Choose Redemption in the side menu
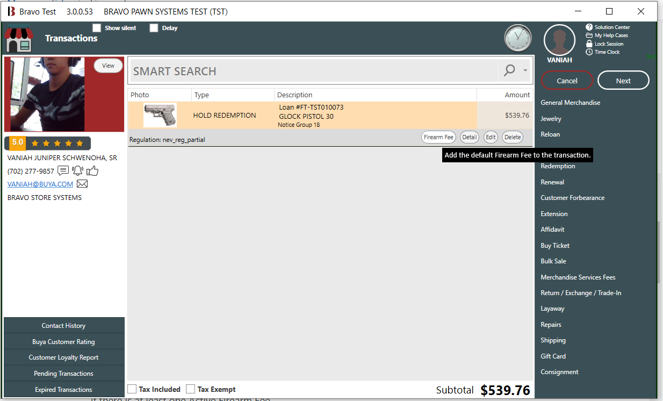The height and width of the screenshot is (401, 663). pyautogui.click(x=558, y=166)
